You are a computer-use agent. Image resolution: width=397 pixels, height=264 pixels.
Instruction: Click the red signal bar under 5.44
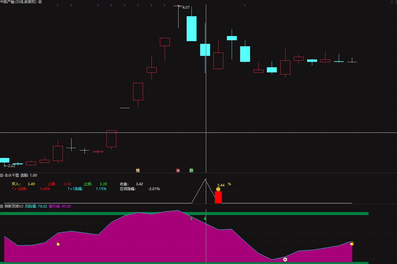tap(218, 197)
